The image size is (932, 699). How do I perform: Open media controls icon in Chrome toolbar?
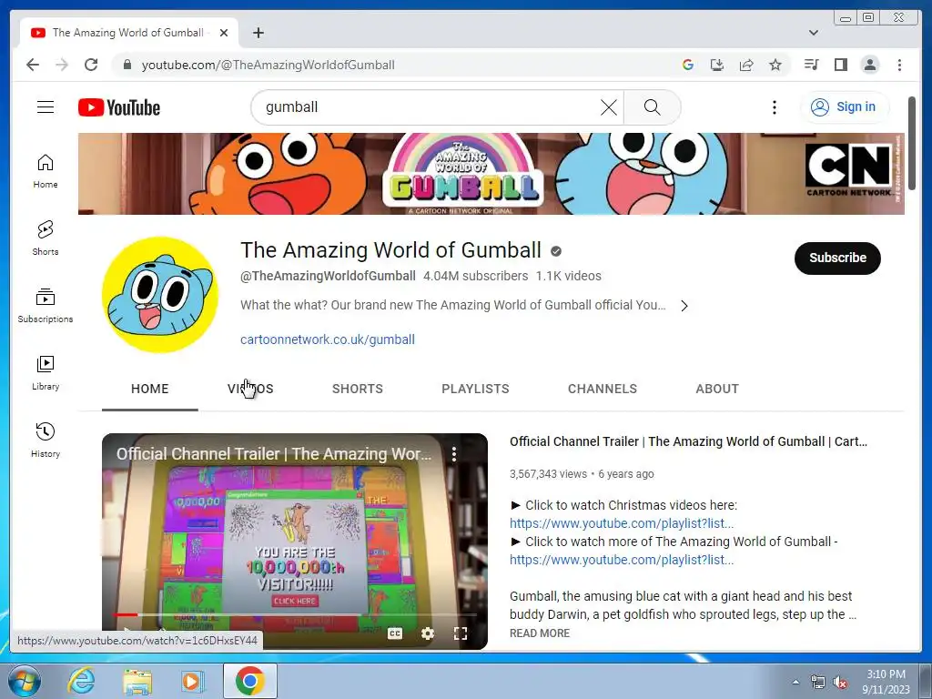click(x=811, y=65)
